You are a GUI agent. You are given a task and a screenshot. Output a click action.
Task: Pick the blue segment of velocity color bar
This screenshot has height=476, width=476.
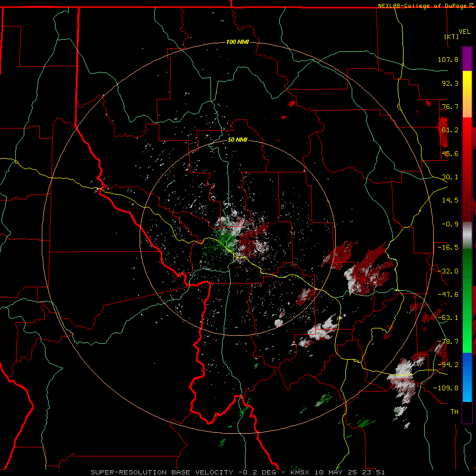(467, 377)
